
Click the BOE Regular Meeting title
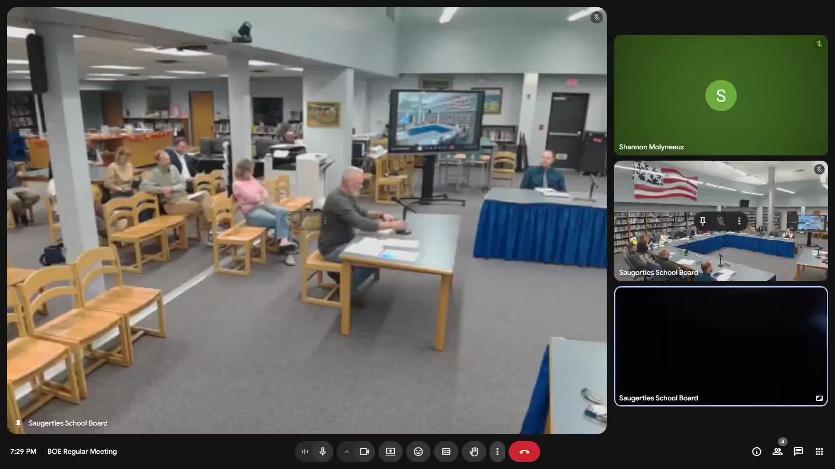click(82, 452)
